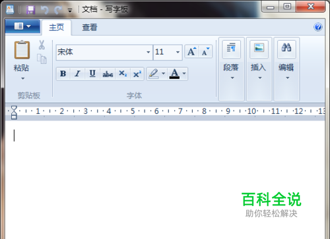The width and height of the screenshot is (330, 239).
Task: Toggle italic formatting
Action: pos(77,74)
